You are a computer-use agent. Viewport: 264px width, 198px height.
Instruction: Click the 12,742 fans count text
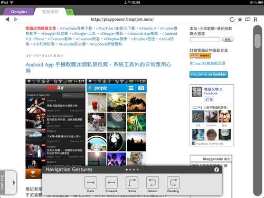tap(210, 107)
